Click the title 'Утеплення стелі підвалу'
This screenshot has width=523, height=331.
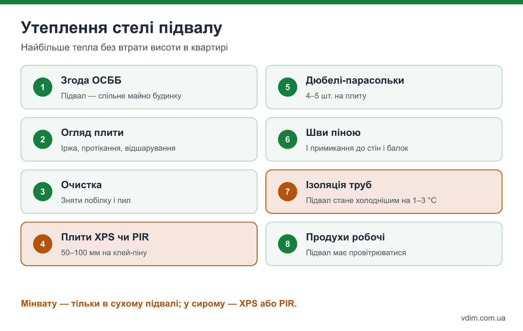point(122,28)
